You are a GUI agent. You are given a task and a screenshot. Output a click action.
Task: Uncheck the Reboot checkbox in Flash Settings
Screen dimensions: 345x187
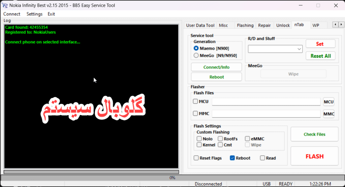pyautogui.click(x=232, y=158)
